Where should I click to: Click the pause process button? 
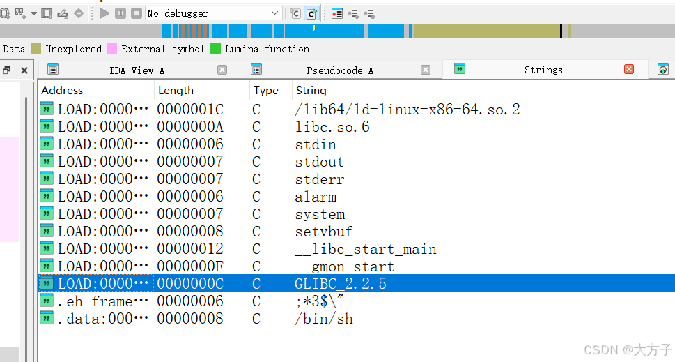pyautogui.click(x=121, y=13)
